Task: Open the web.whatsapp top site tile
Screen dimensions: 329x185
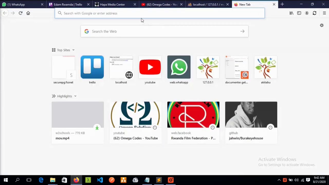Action: 179,70
